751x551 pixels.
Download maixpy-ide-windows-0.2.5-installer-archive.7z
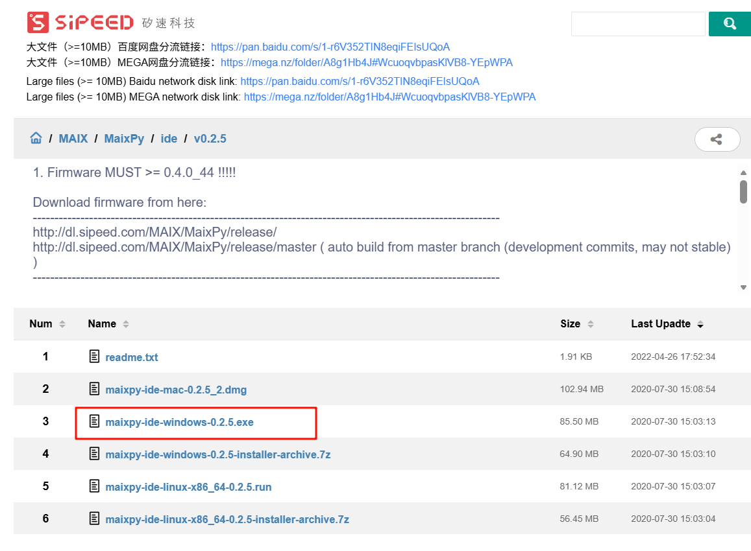(218, 454)
